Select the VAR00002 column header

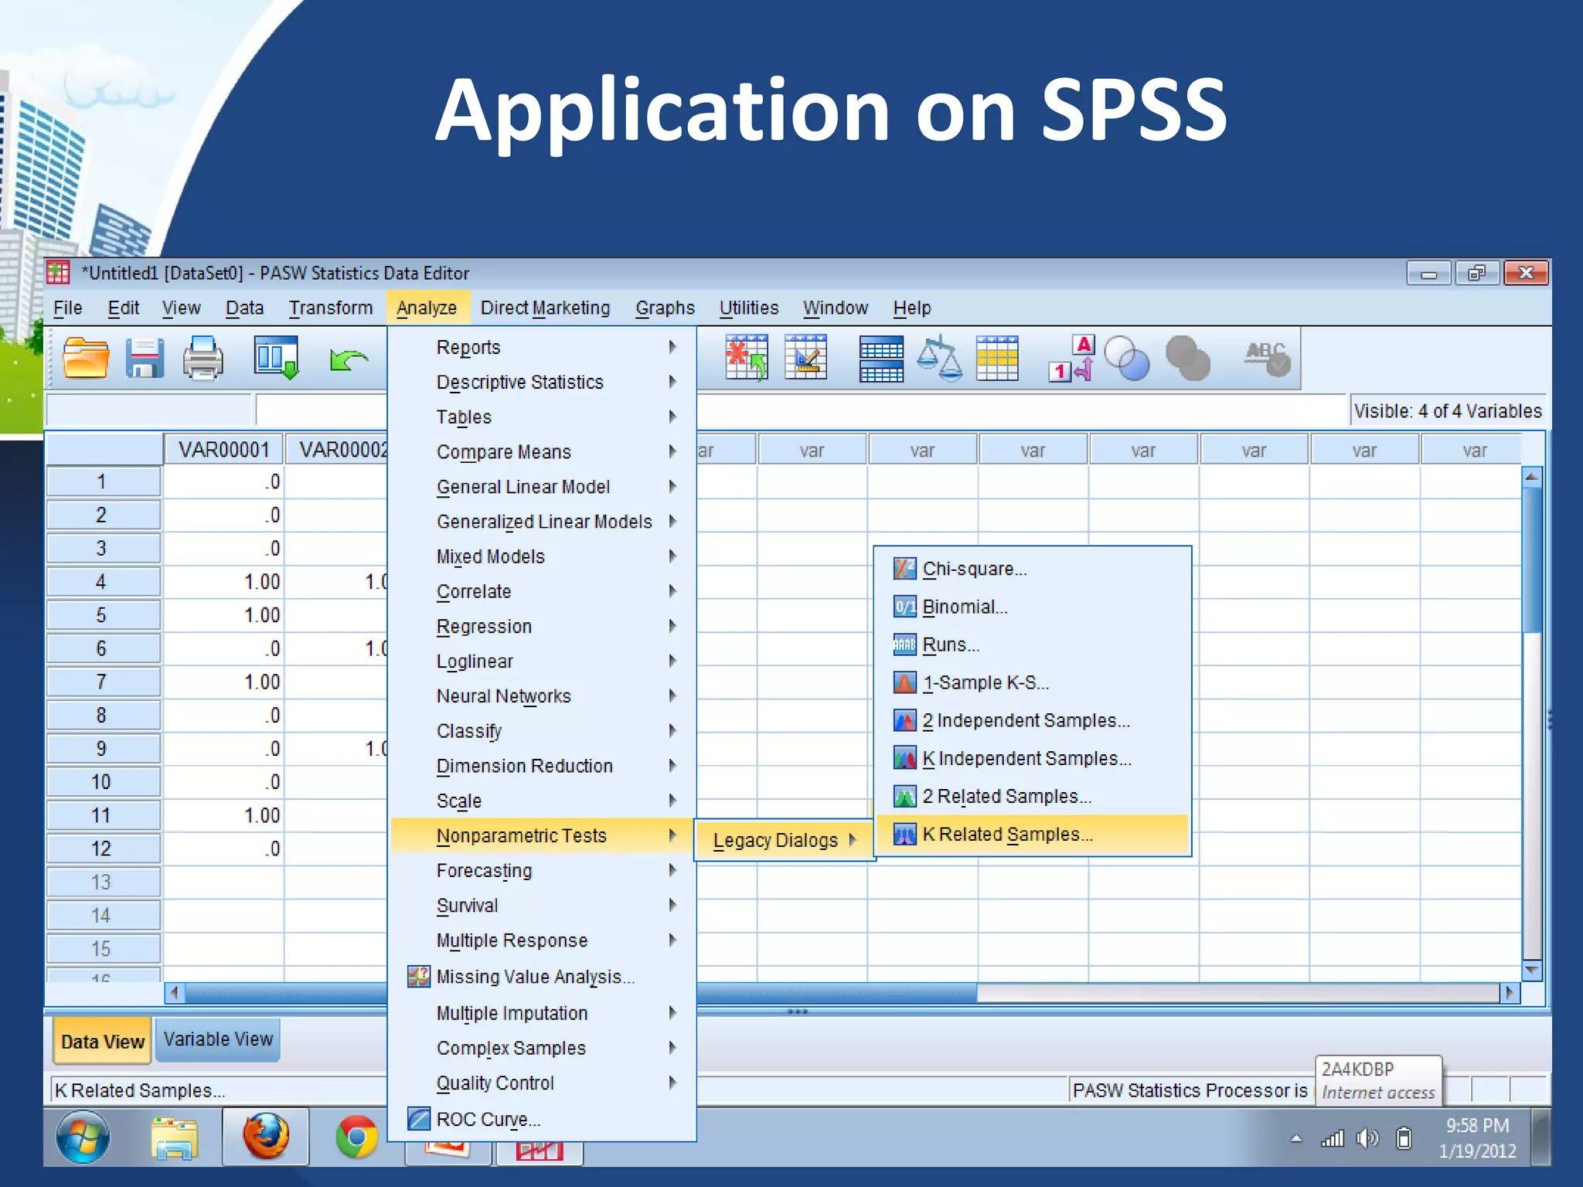(336, 449)
